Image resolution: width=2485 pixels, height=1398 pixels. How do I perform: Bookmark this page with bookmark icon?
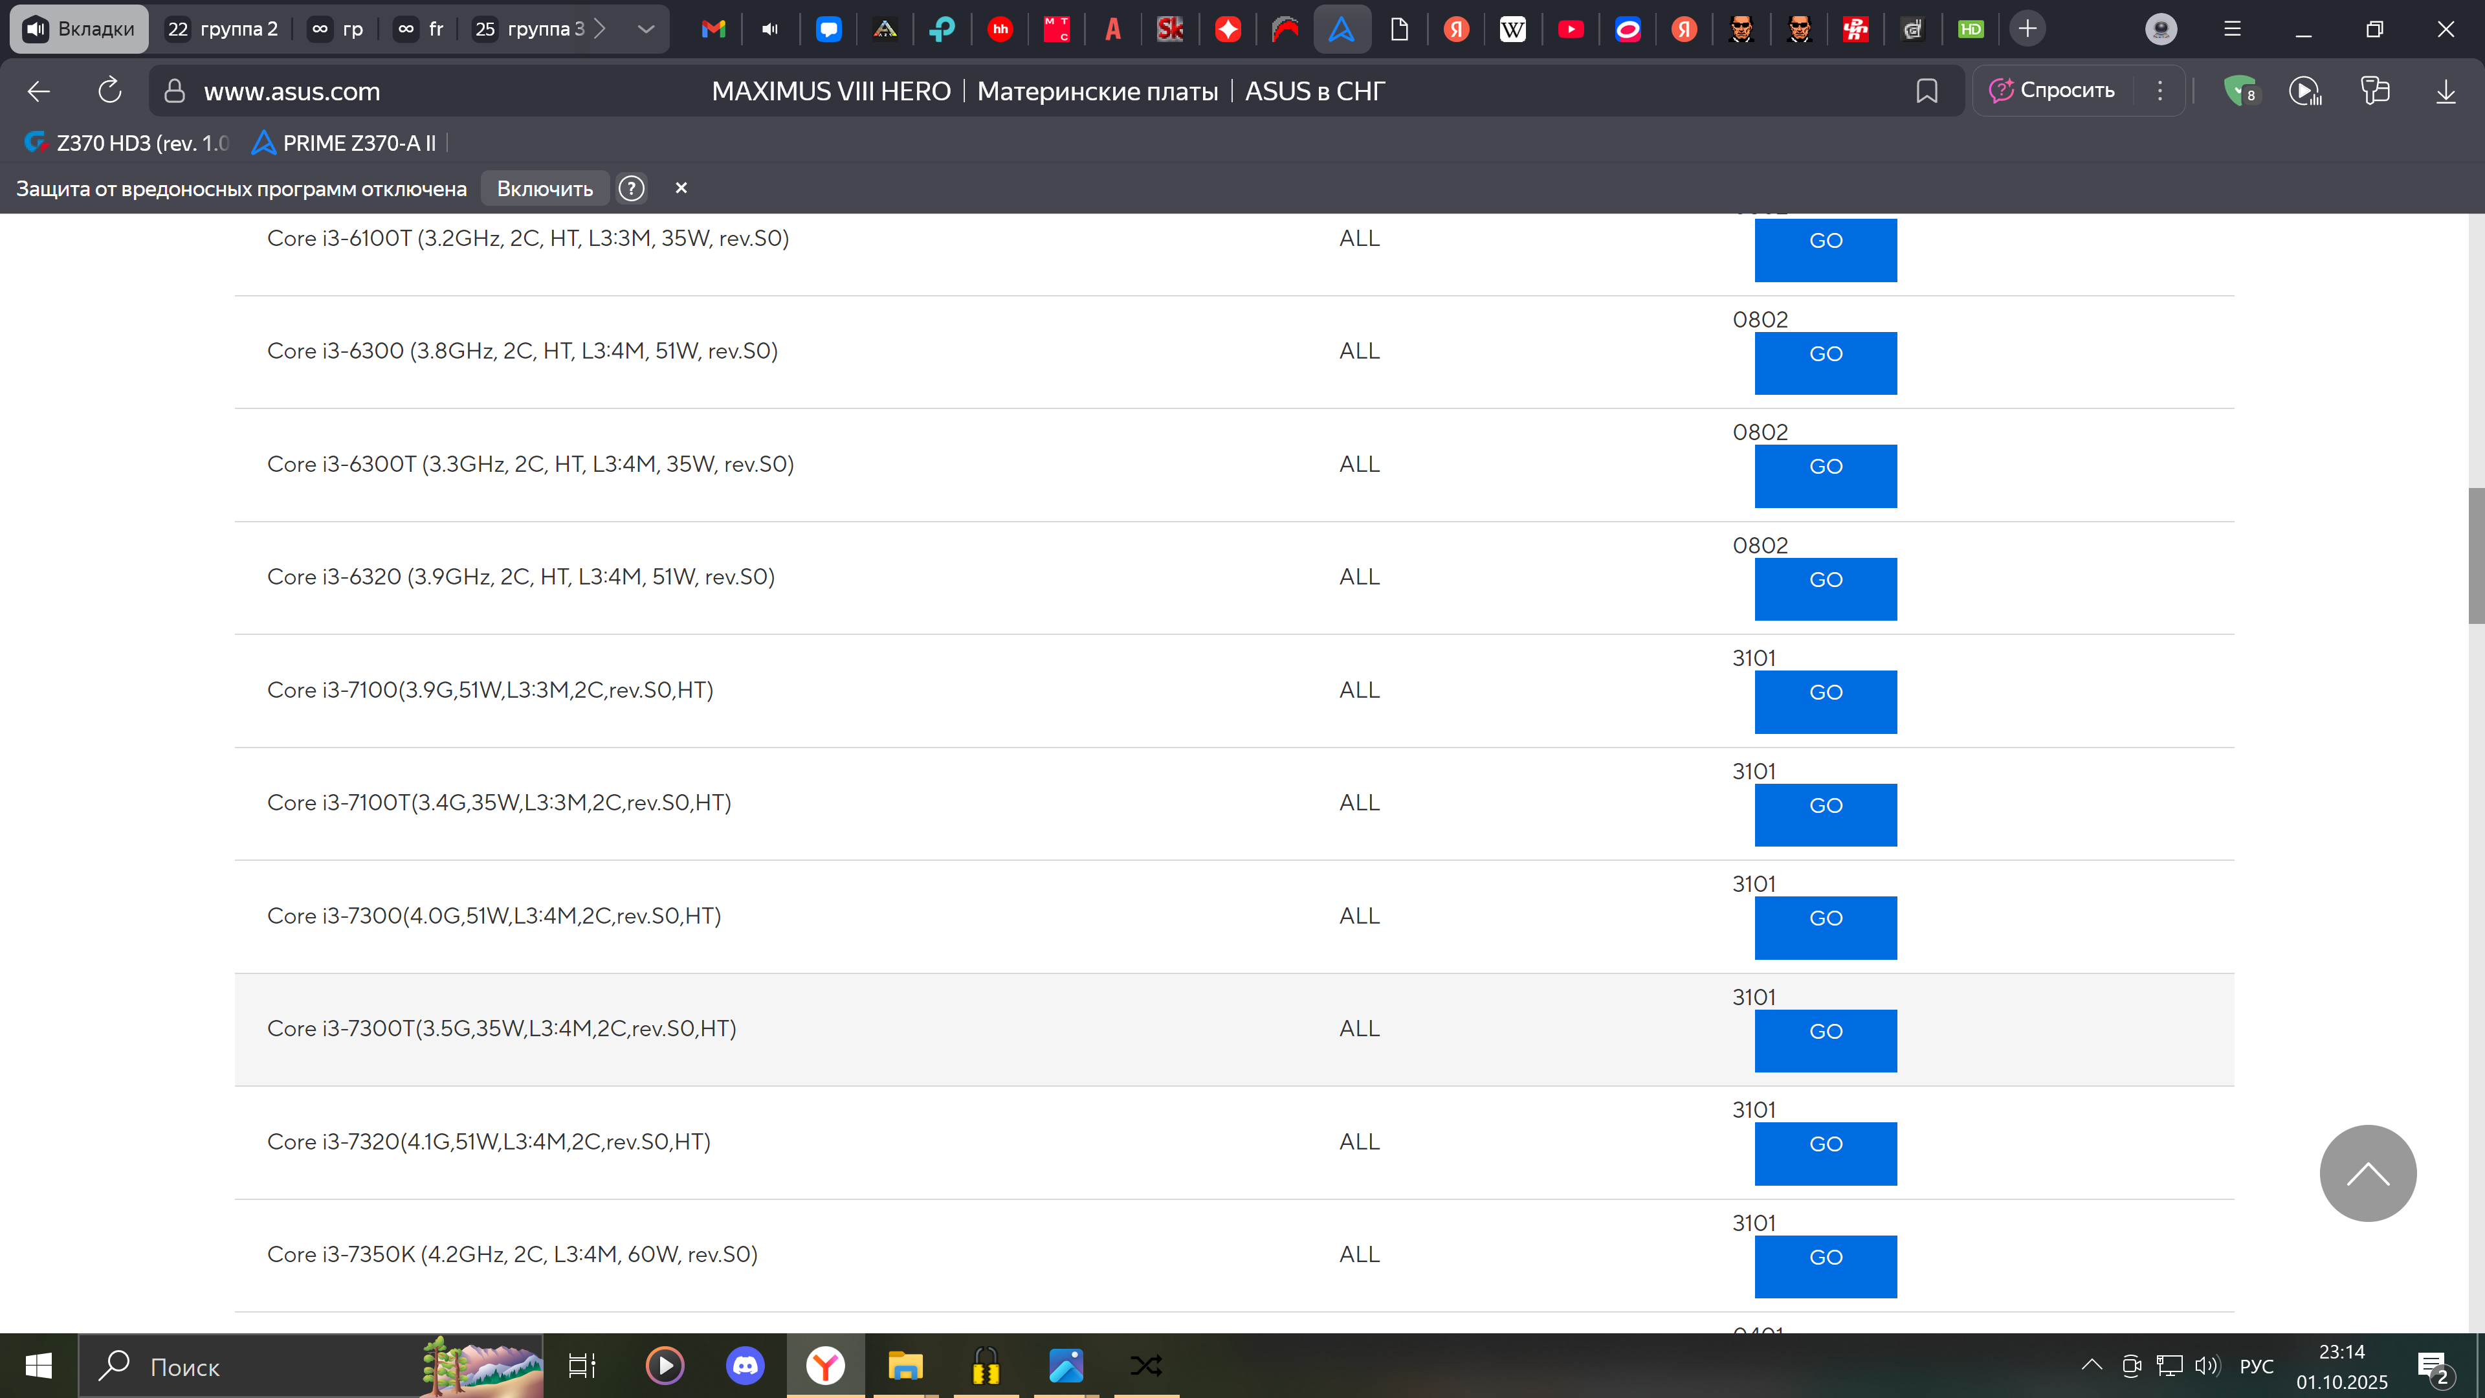point(1927,91)
